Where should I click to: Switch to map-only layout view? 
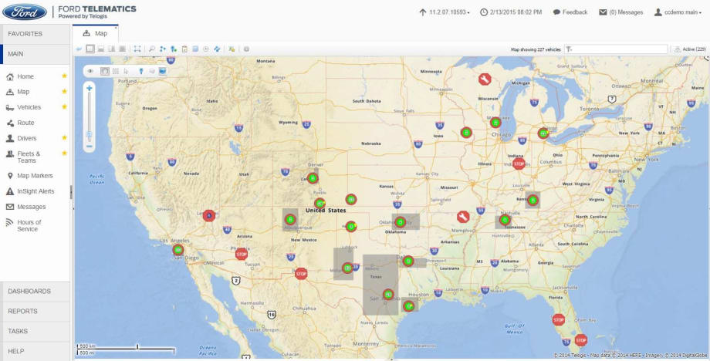tap(90, 49)
